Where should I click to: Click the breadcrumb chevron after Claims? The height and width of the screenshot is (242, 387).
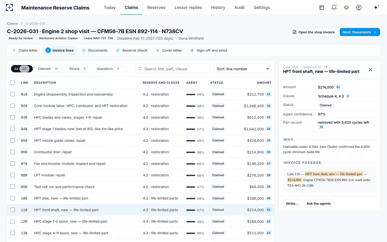click(22, 24)
